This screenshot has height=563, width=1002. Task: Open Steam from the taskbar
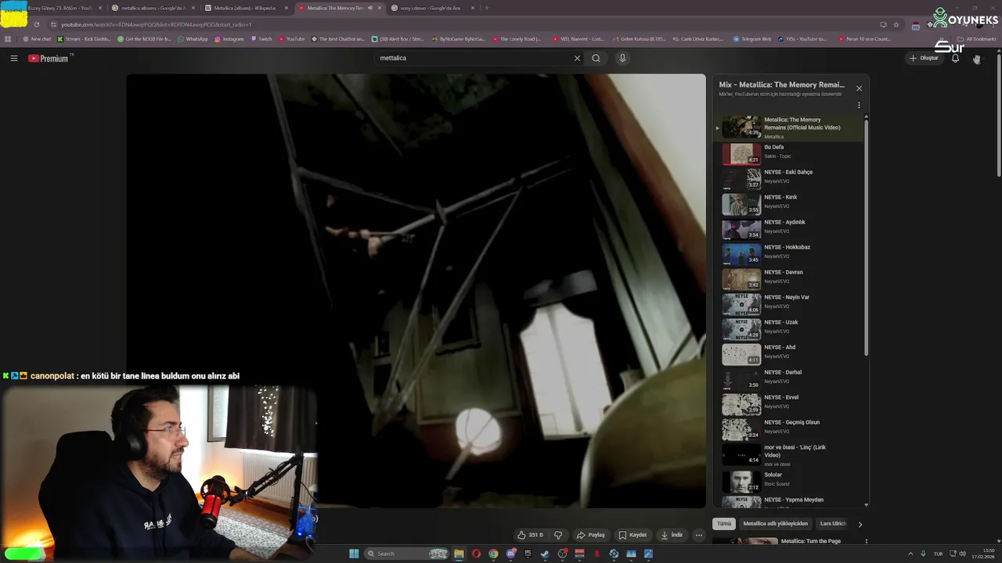[x=545, y=554]
